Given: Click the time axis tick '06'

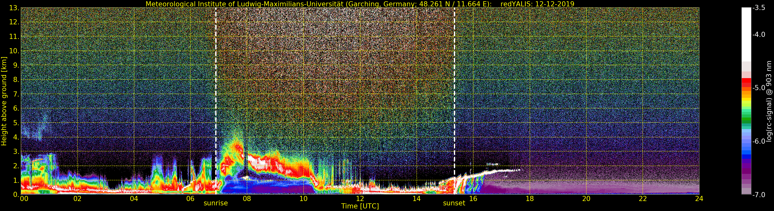Looking at the screenshot, I should point(191,199).
